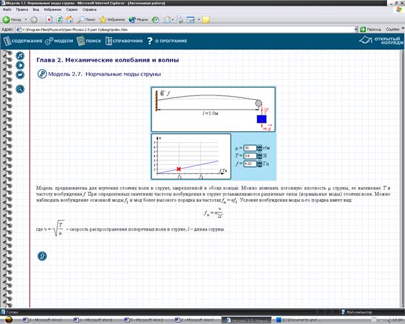Open the Поиск search pane in the IE toolbar
Image resolution: width=405 pixels, height=324 pixels.
click(x=86, y=19)
